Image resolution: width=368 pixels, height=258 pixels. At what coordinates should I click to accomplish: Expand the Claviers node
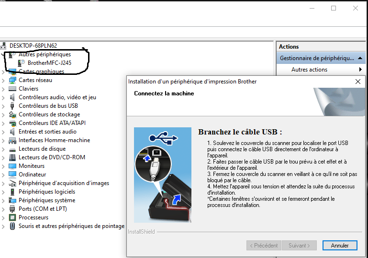(3, 89)
